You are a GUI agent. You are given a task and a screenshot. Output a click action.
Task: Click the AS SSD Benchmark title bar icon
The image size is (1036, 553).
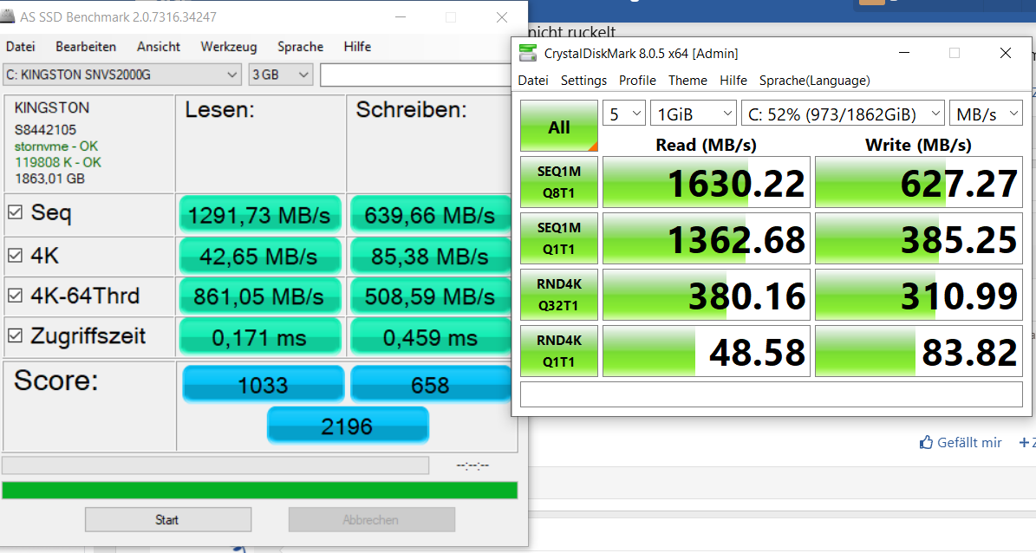click(7, 16)
